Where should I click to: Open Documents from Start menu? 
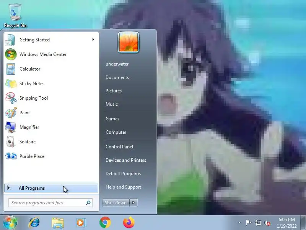click(x=117, y=77)
